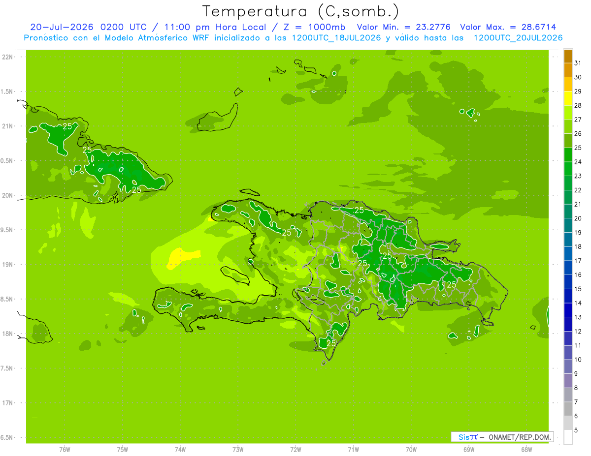Pick the legend band between 29 and 30

(568, 84)
